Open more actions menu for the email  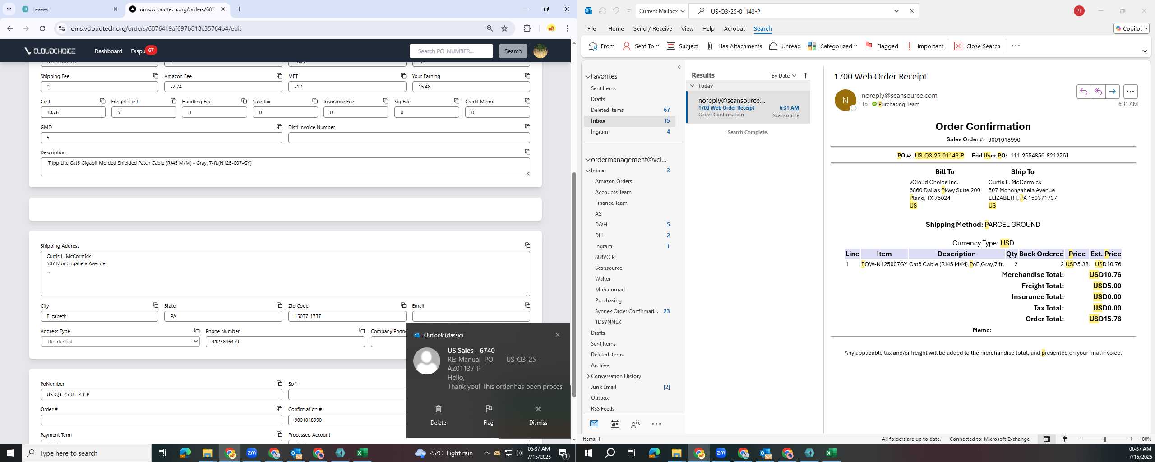1130,92
